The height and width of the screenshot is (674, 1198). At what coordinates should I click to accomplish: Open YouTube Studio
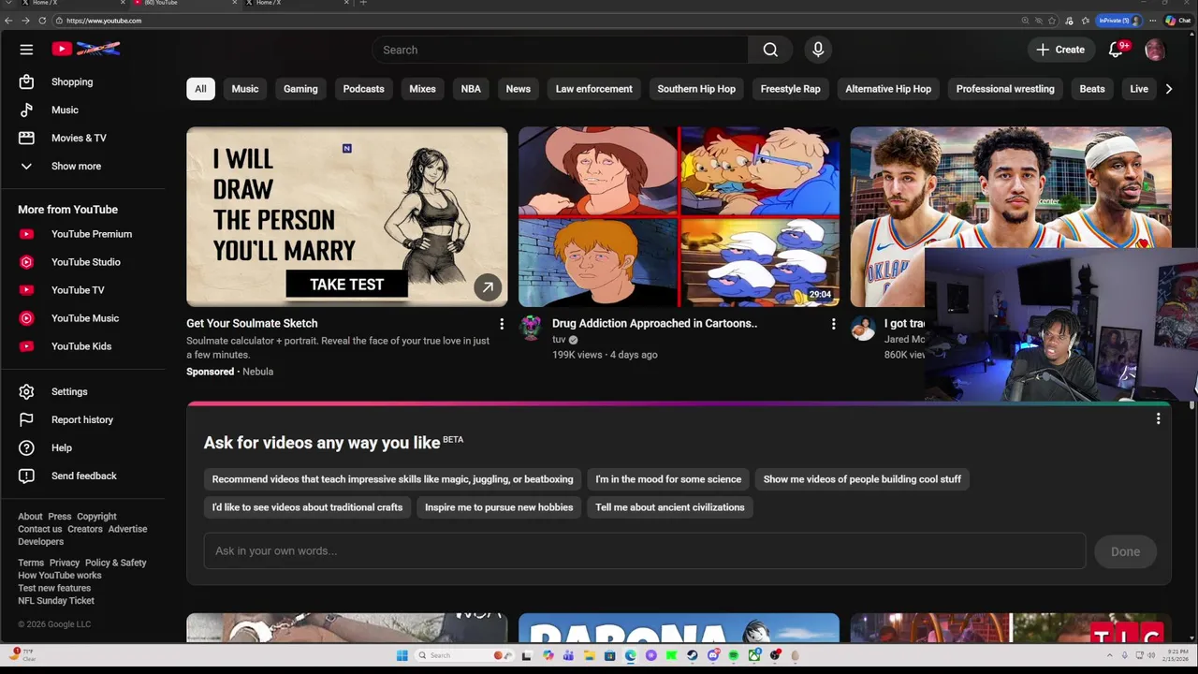point(85,262)
